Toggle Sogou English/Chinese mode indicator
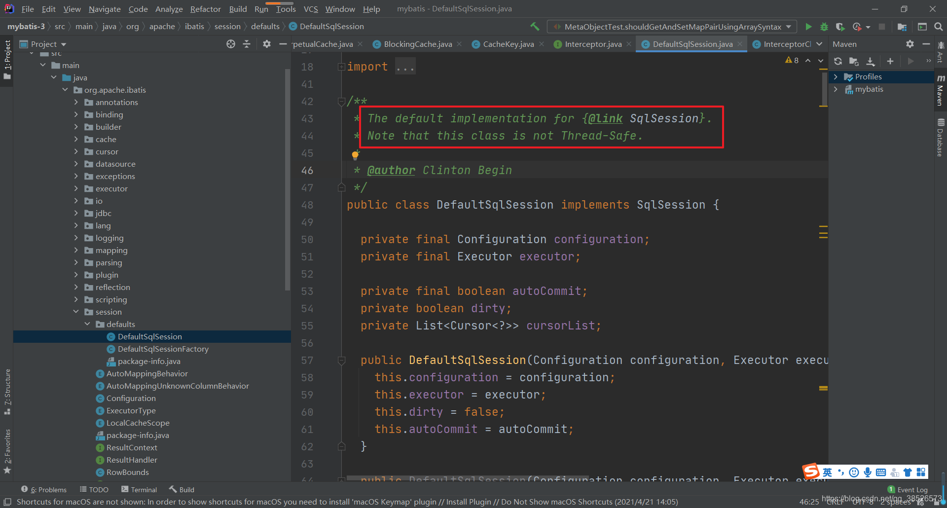947x508 pixels. pyautogui.click(x=827, y=472)
